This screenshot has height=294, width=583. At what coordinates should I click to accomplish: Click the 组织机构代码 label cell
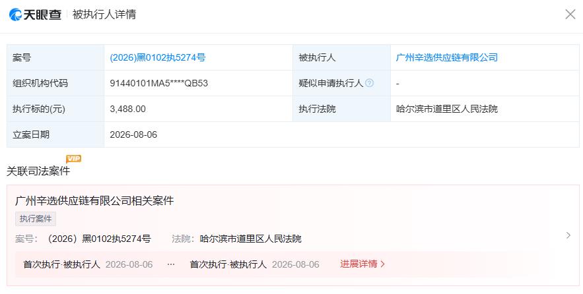coord(55,83)
